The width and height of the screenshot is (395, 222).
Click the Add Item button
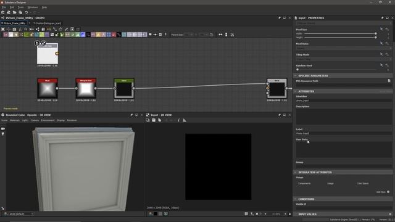tap(383, 192)
